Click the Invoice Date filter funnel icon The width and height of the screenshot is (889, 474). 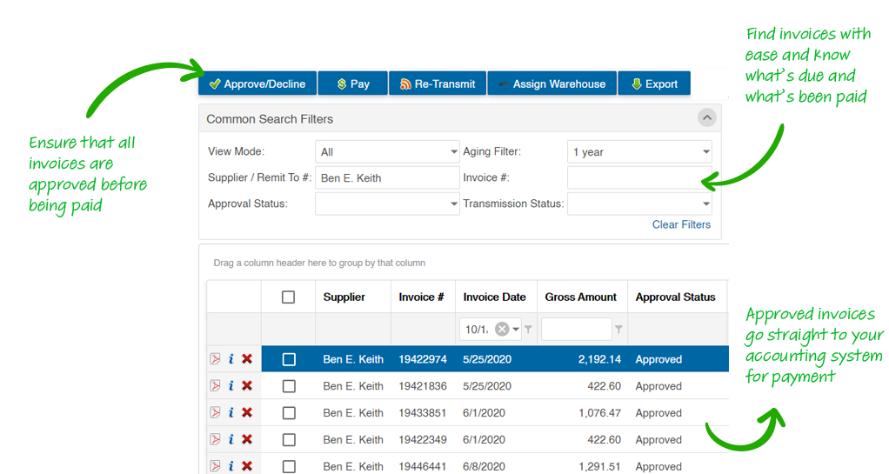click(528, 330)
